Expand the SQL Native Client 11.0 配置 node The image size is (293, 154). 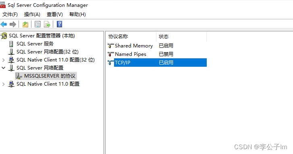[x=3, y=84]
